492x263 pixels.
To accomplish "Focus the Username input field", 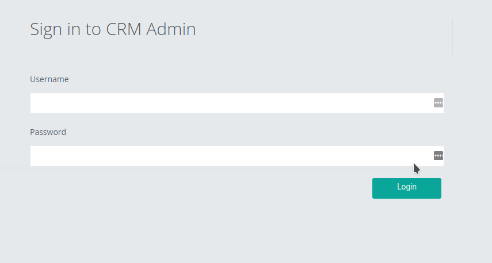I will coord(230,103).
